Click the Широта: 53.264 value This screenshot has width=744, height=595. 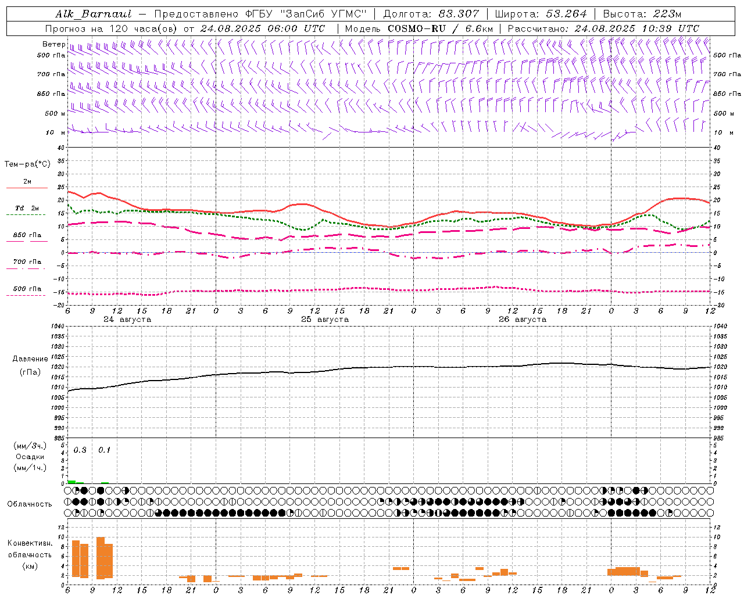tap(541, 14)
